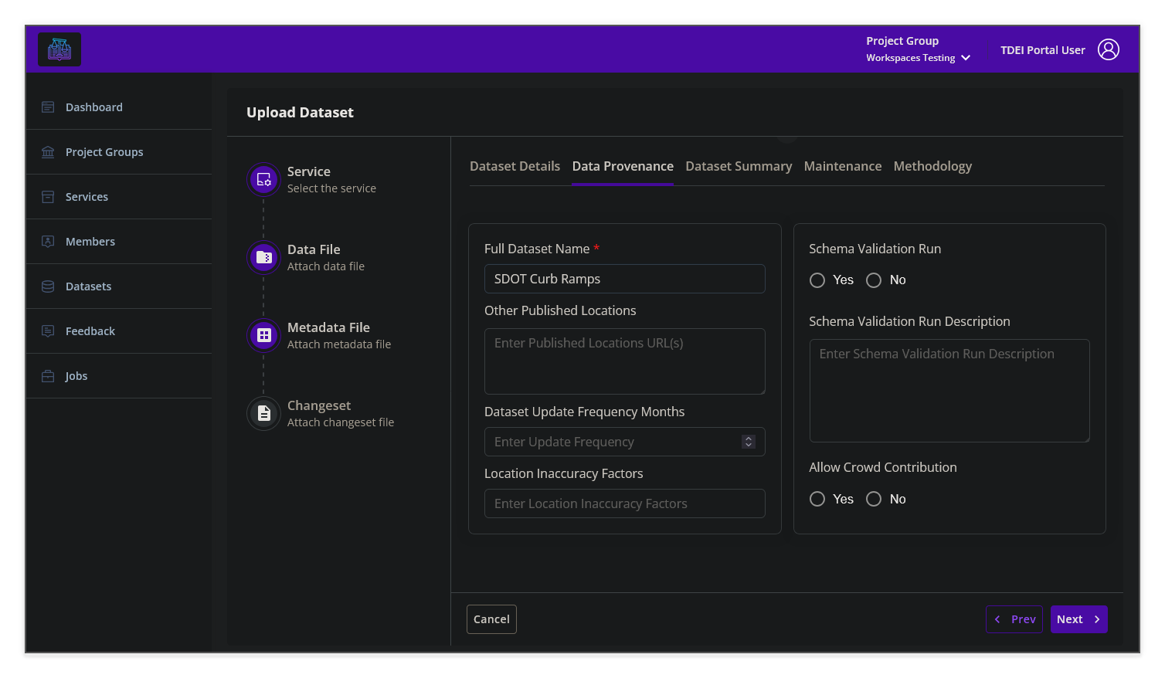Click inside the Full Dataset Name field
1165x678 pixels.
pos(624,279)
